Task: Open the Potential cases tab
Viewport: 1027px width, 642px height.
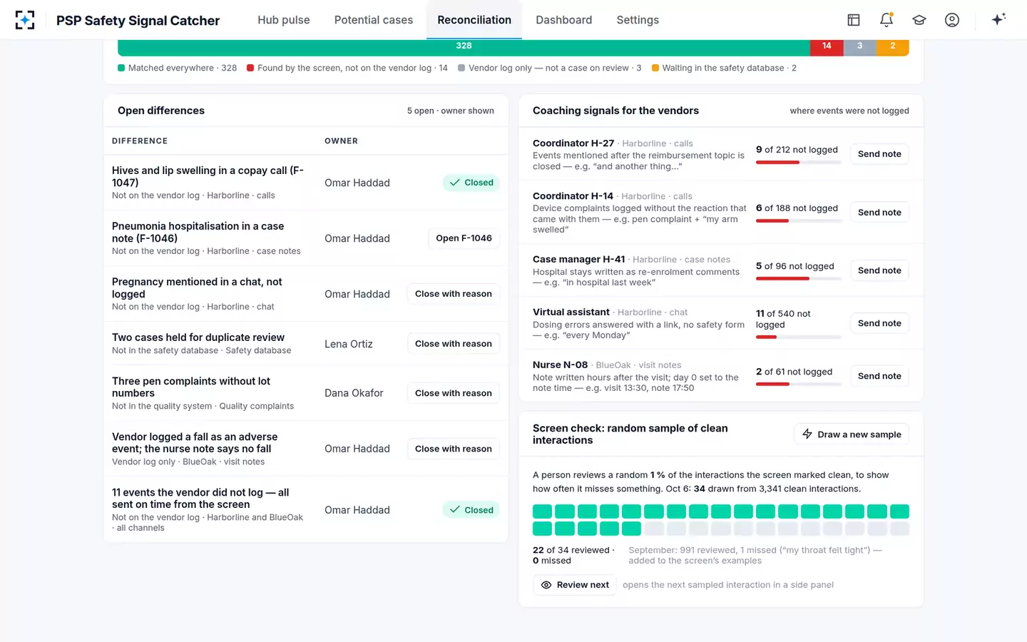Action: click(374, 20)
